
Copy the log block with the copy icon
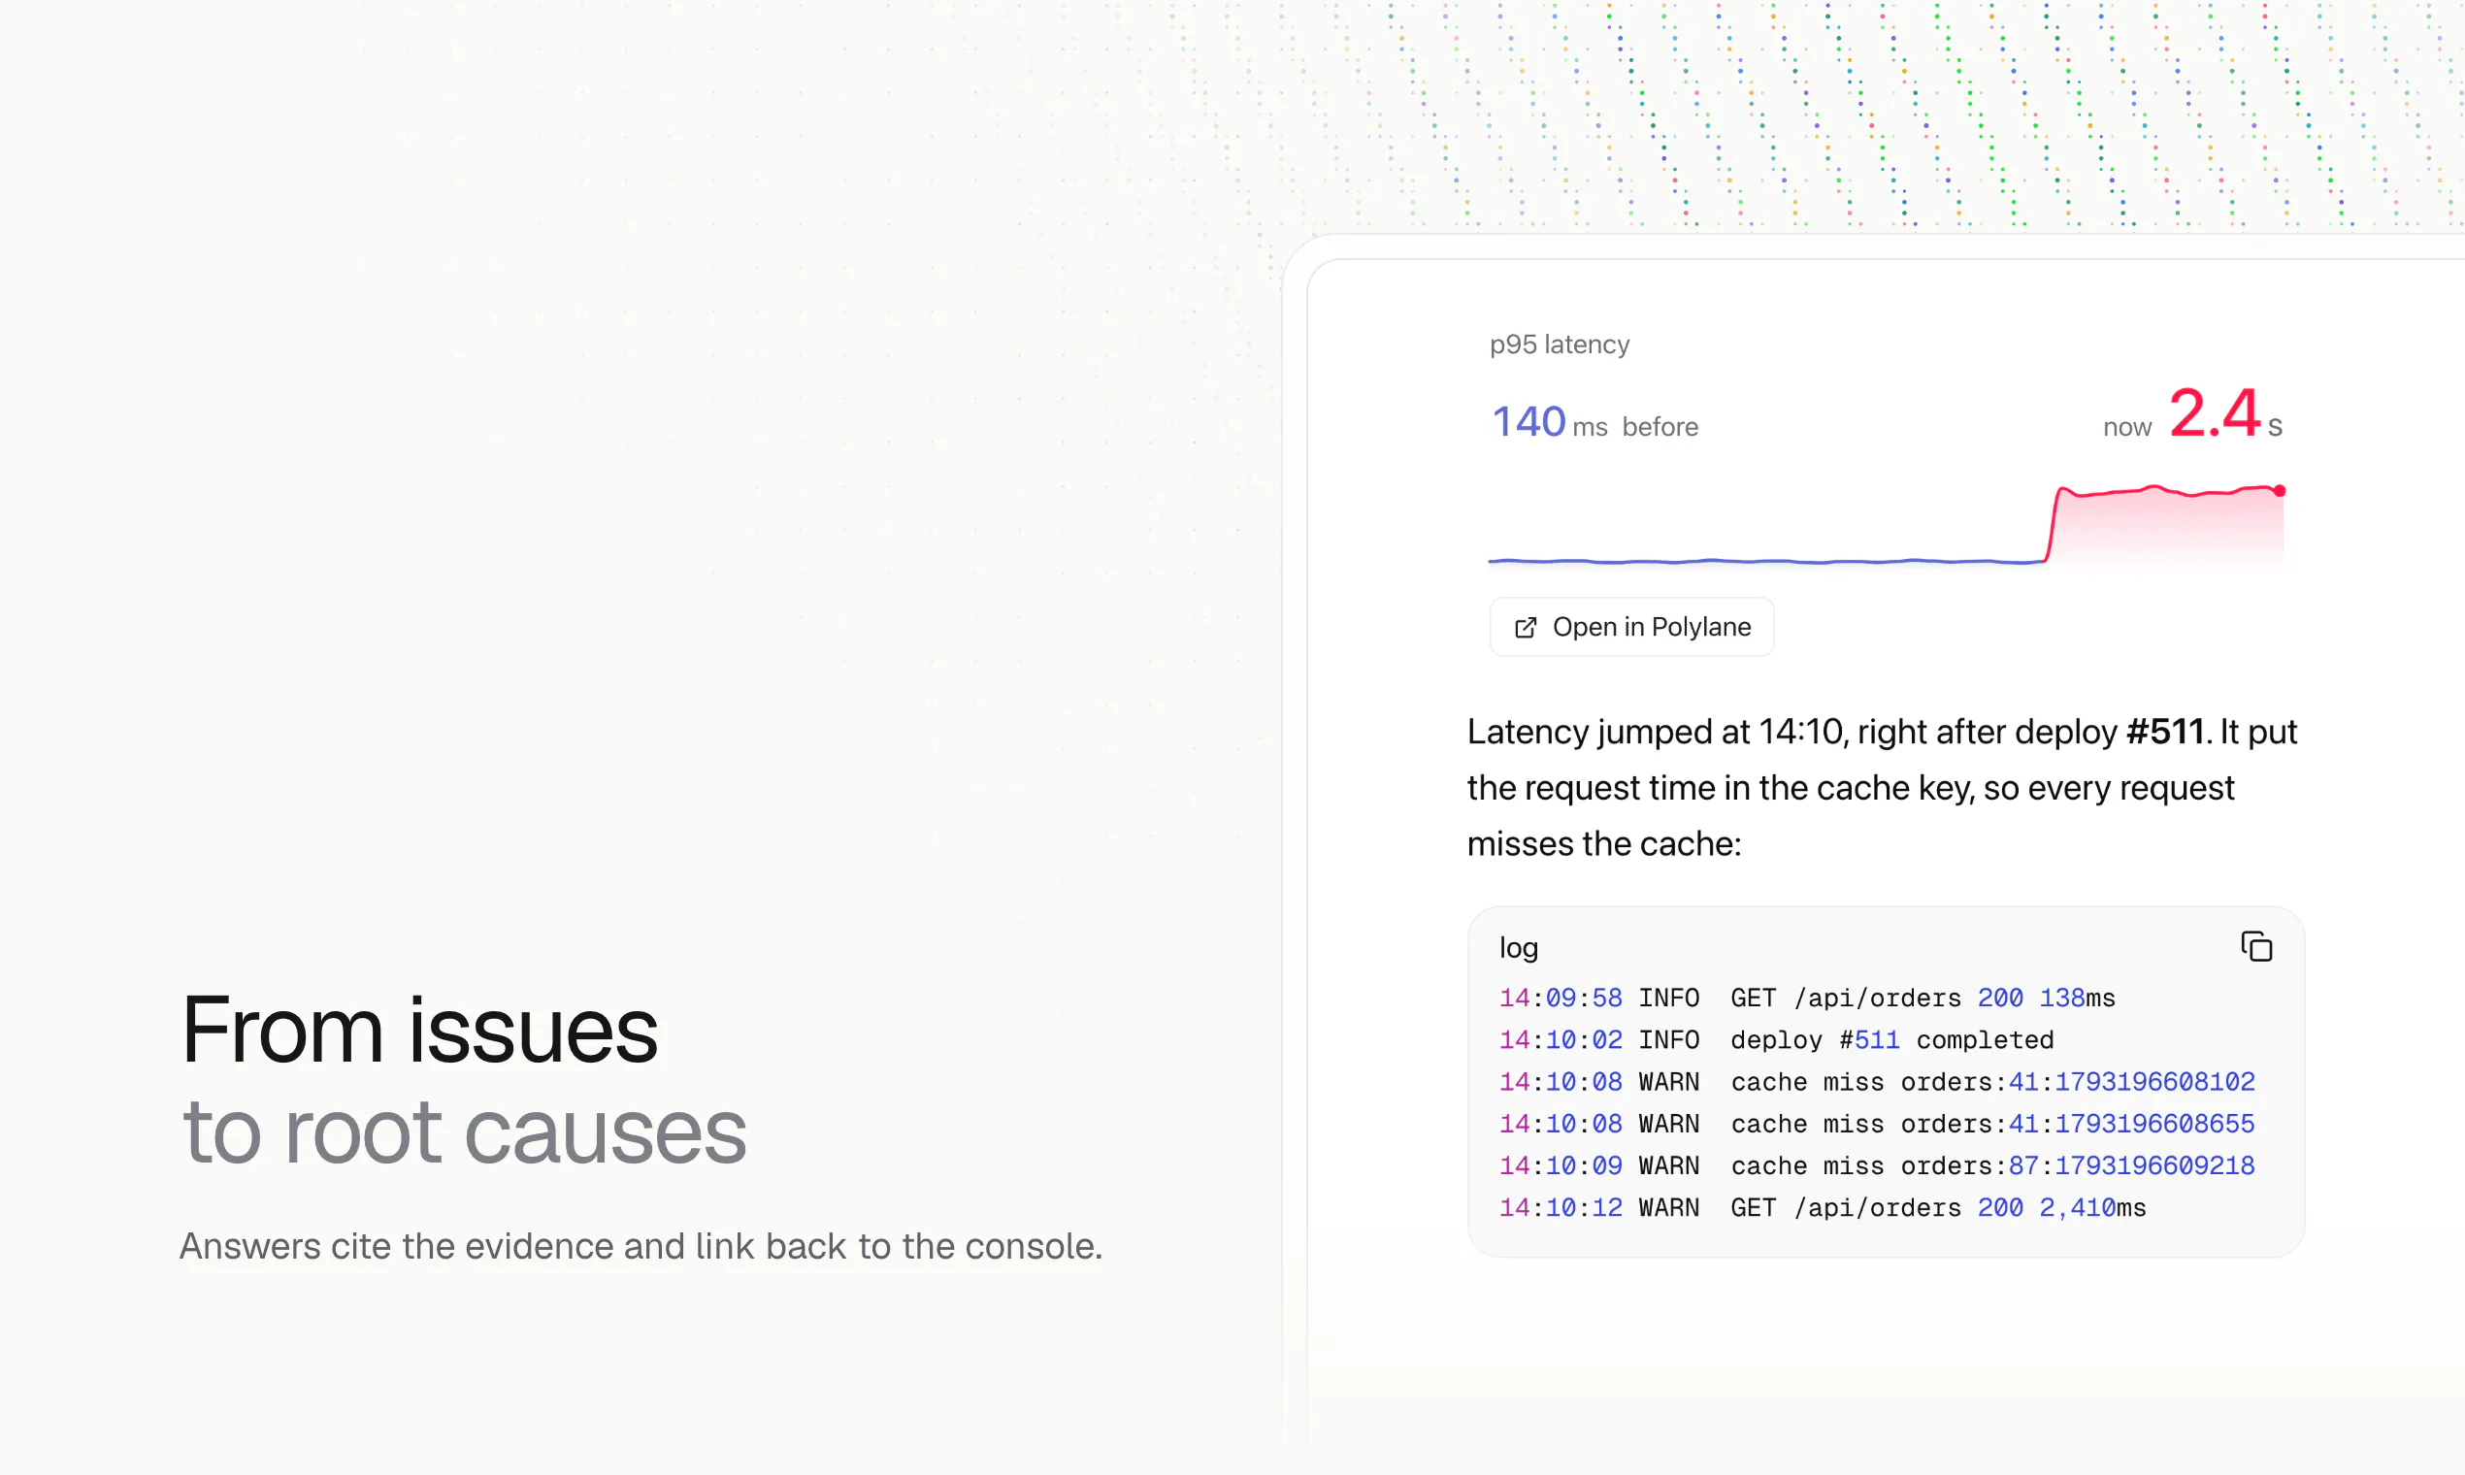click(2256, 946)
